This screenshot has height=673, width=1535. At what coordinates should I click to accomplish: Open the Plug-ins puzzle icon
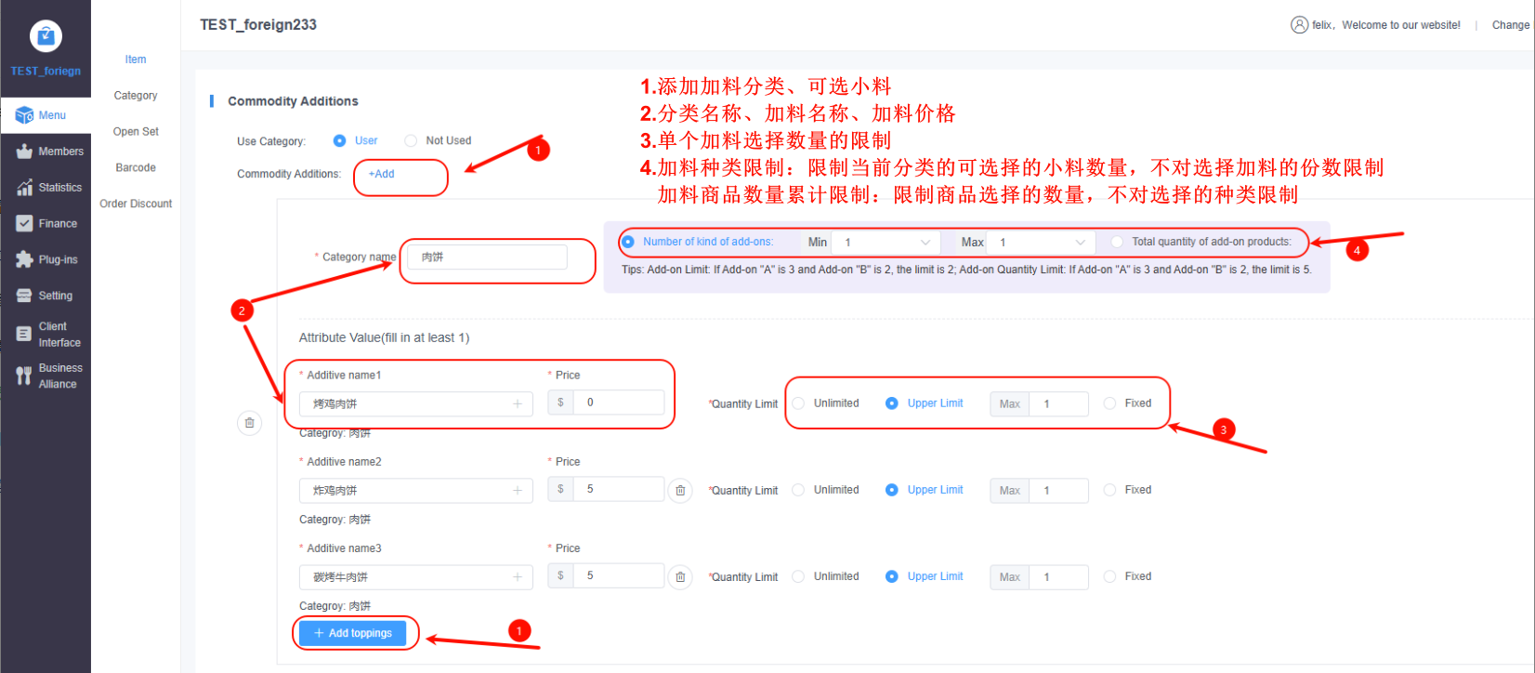tap(24, 260)
